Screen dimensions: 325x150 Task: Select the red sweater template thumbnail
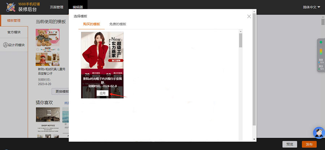click(102, 65)
